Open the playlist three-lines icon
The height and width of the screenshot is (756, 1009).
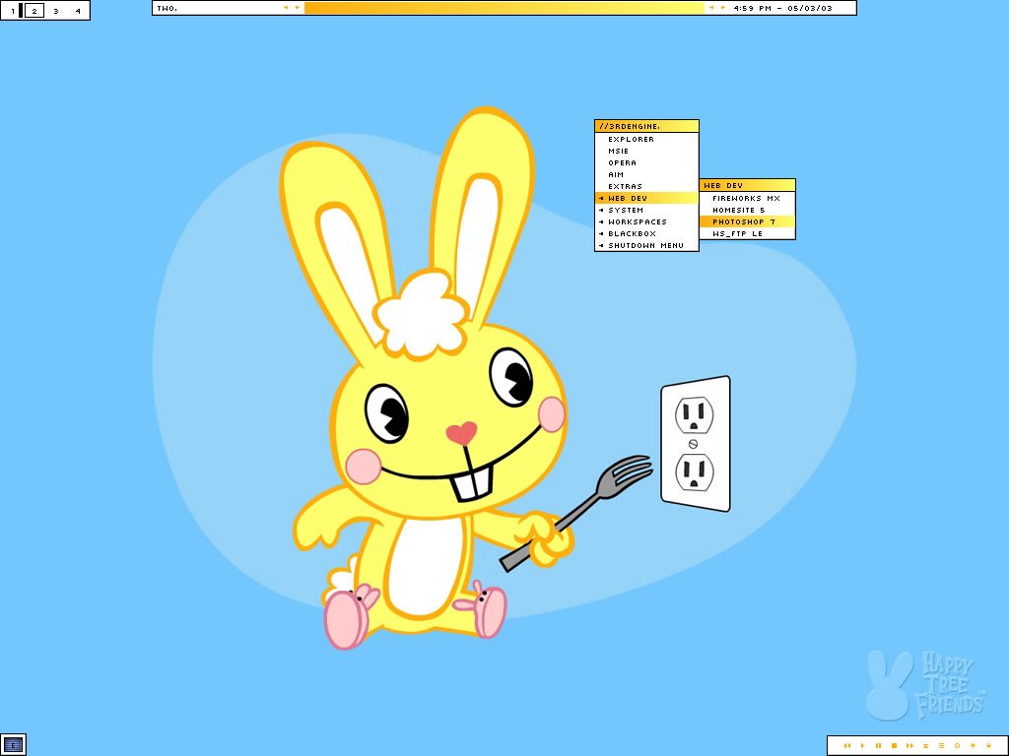tap(941, 746)
